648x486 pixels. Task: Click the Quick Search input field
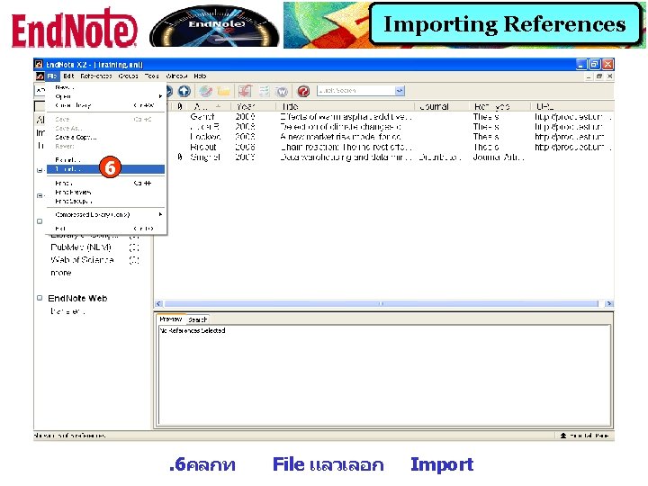click(x=355, y=91)
